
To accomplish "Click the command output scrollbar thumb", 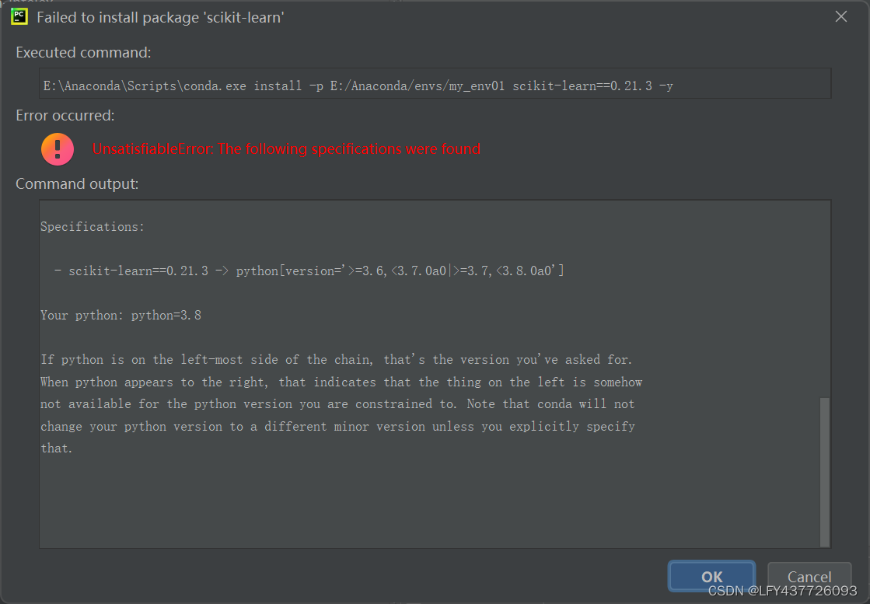I will [825, 471].
